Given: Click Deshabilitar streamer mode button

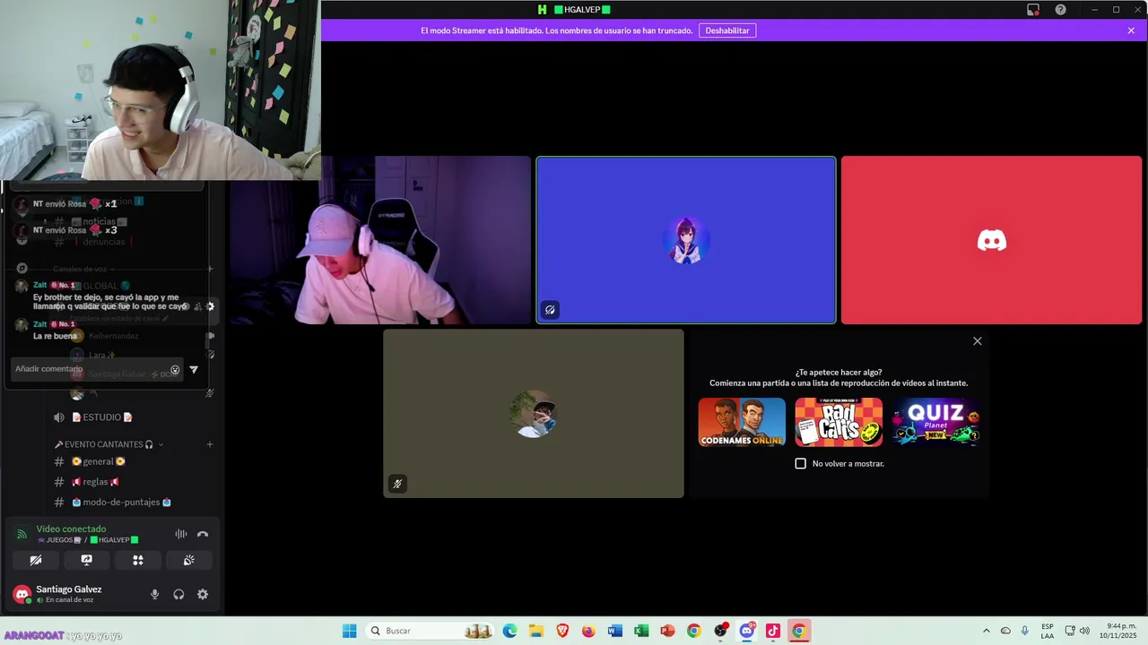Looking at the screenshot, I should (x=727, y=30).
